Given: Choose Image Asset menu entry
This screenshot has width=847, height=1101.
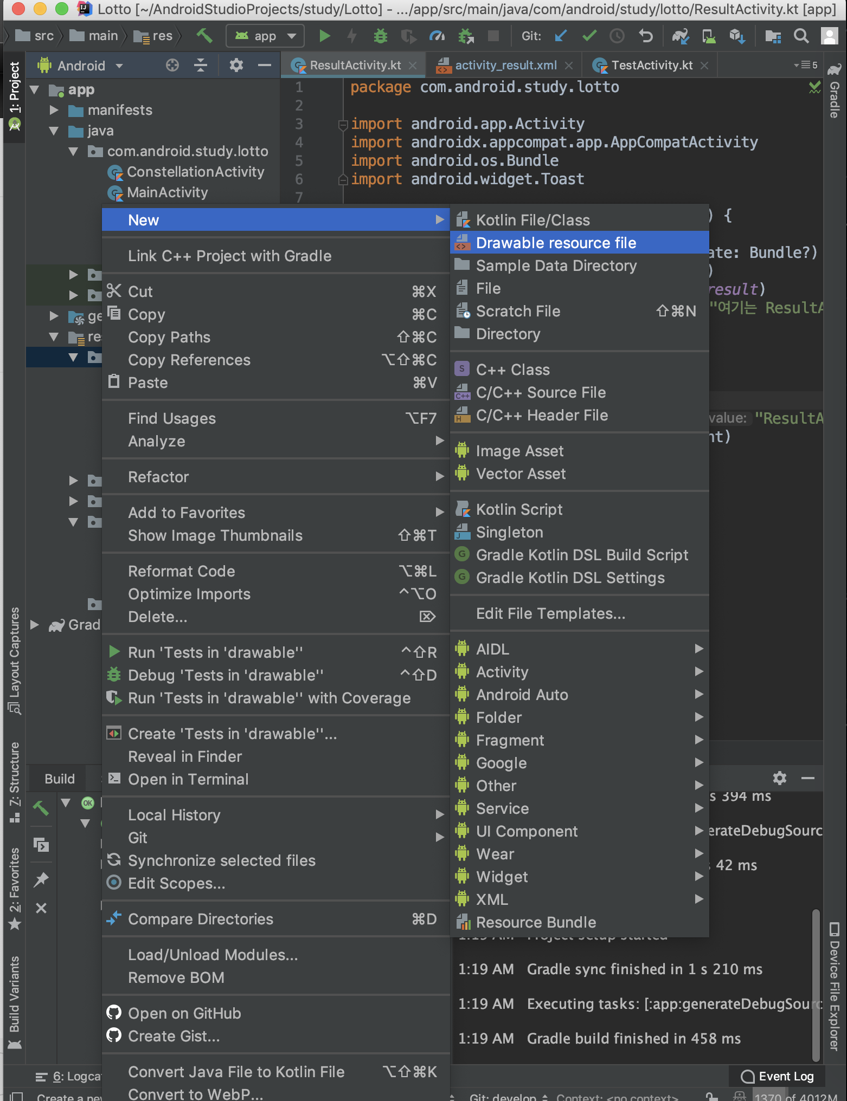Looking at the screenshot, I should [x=580, y=451].
